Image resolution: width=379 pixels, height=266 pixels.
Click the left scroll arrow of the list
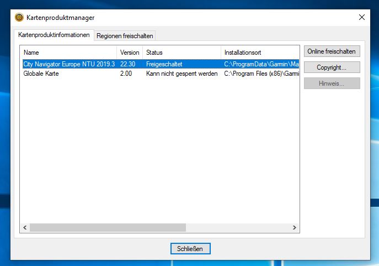[x=25, y=227]
